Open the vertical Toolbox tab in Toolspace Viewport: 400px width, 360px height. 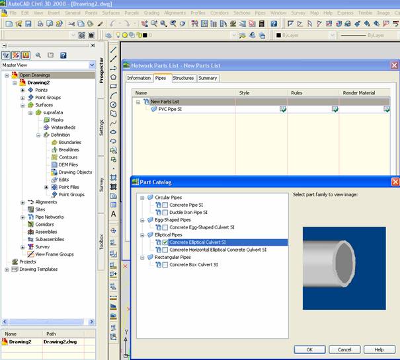click(101, 242)
